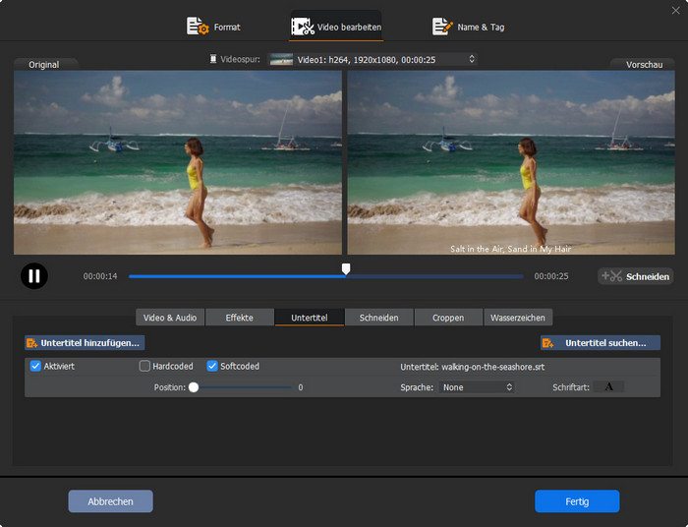This screenshot has width=688, height=527.
Task: Toggle the Softcoded checkbox
Action: click(212, 366)
